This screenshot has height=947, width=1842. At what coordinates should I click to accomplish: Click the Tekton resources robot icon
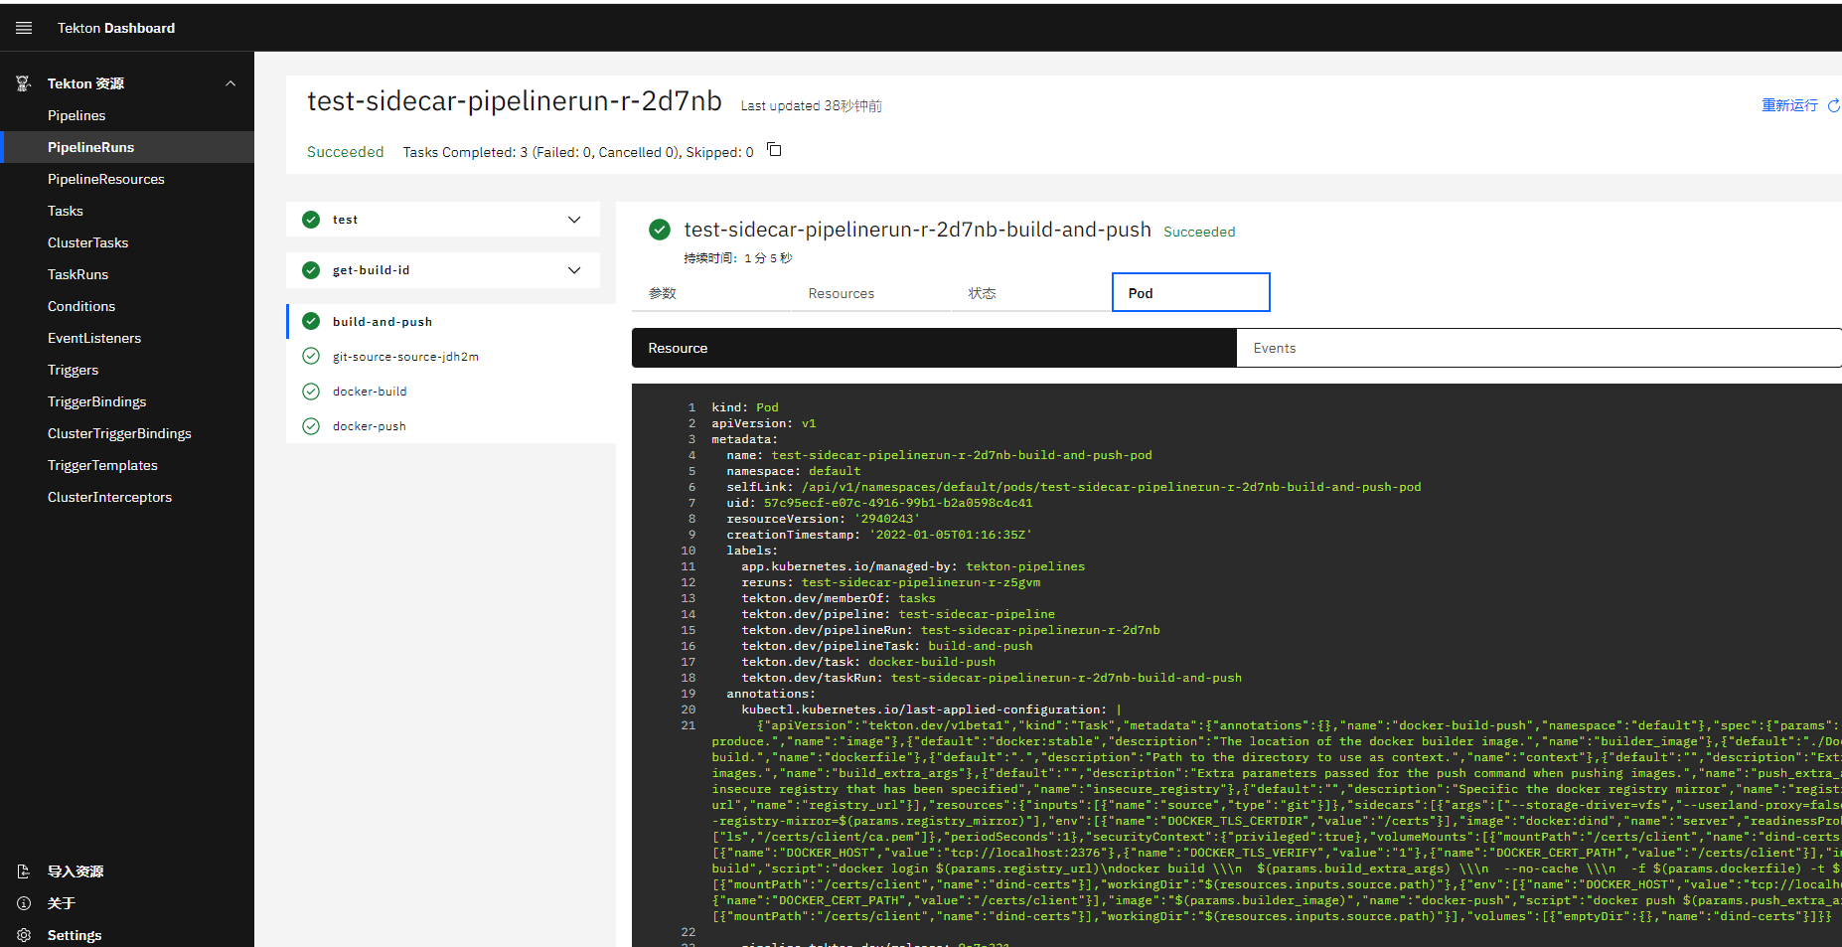24,83
